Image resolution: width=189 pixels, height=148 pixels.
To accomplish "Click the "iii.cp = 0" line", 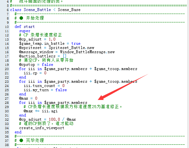I will coord(35,73).
